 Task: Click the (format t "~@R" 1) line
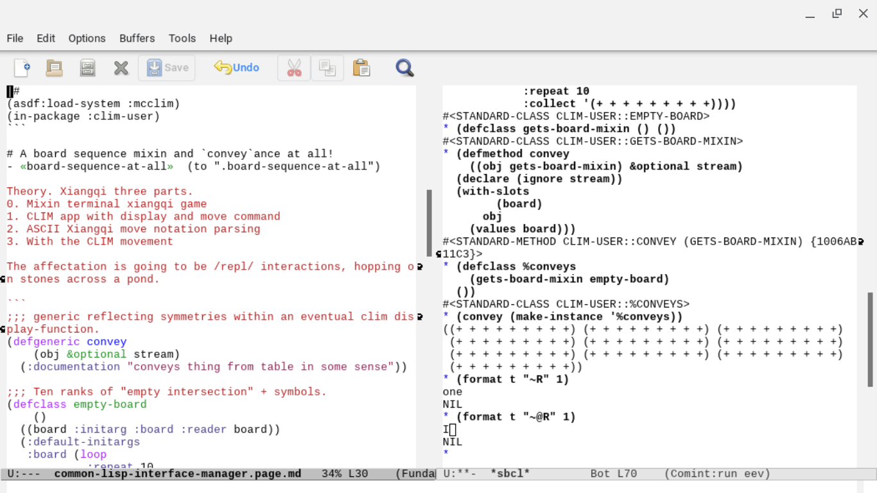click(516, 417)
